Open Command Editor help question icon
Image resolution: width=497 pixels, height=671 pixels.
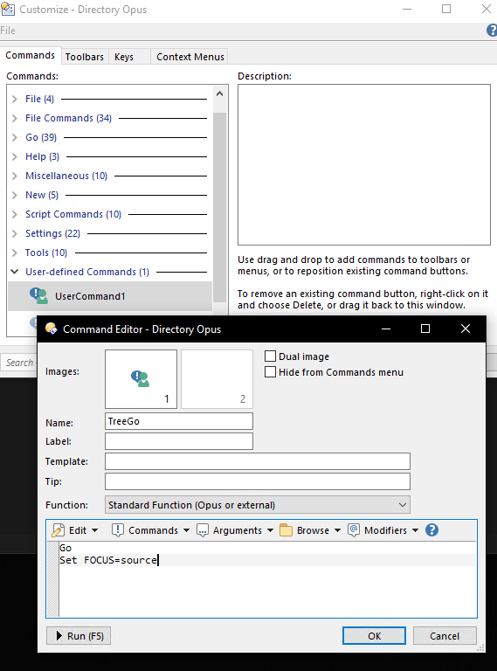click(x=431, y=530)
